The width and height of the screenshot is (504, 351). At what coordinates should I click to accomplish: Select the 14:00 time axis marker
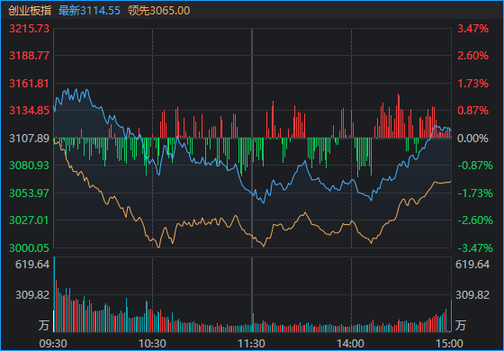[x=351, y=344]
